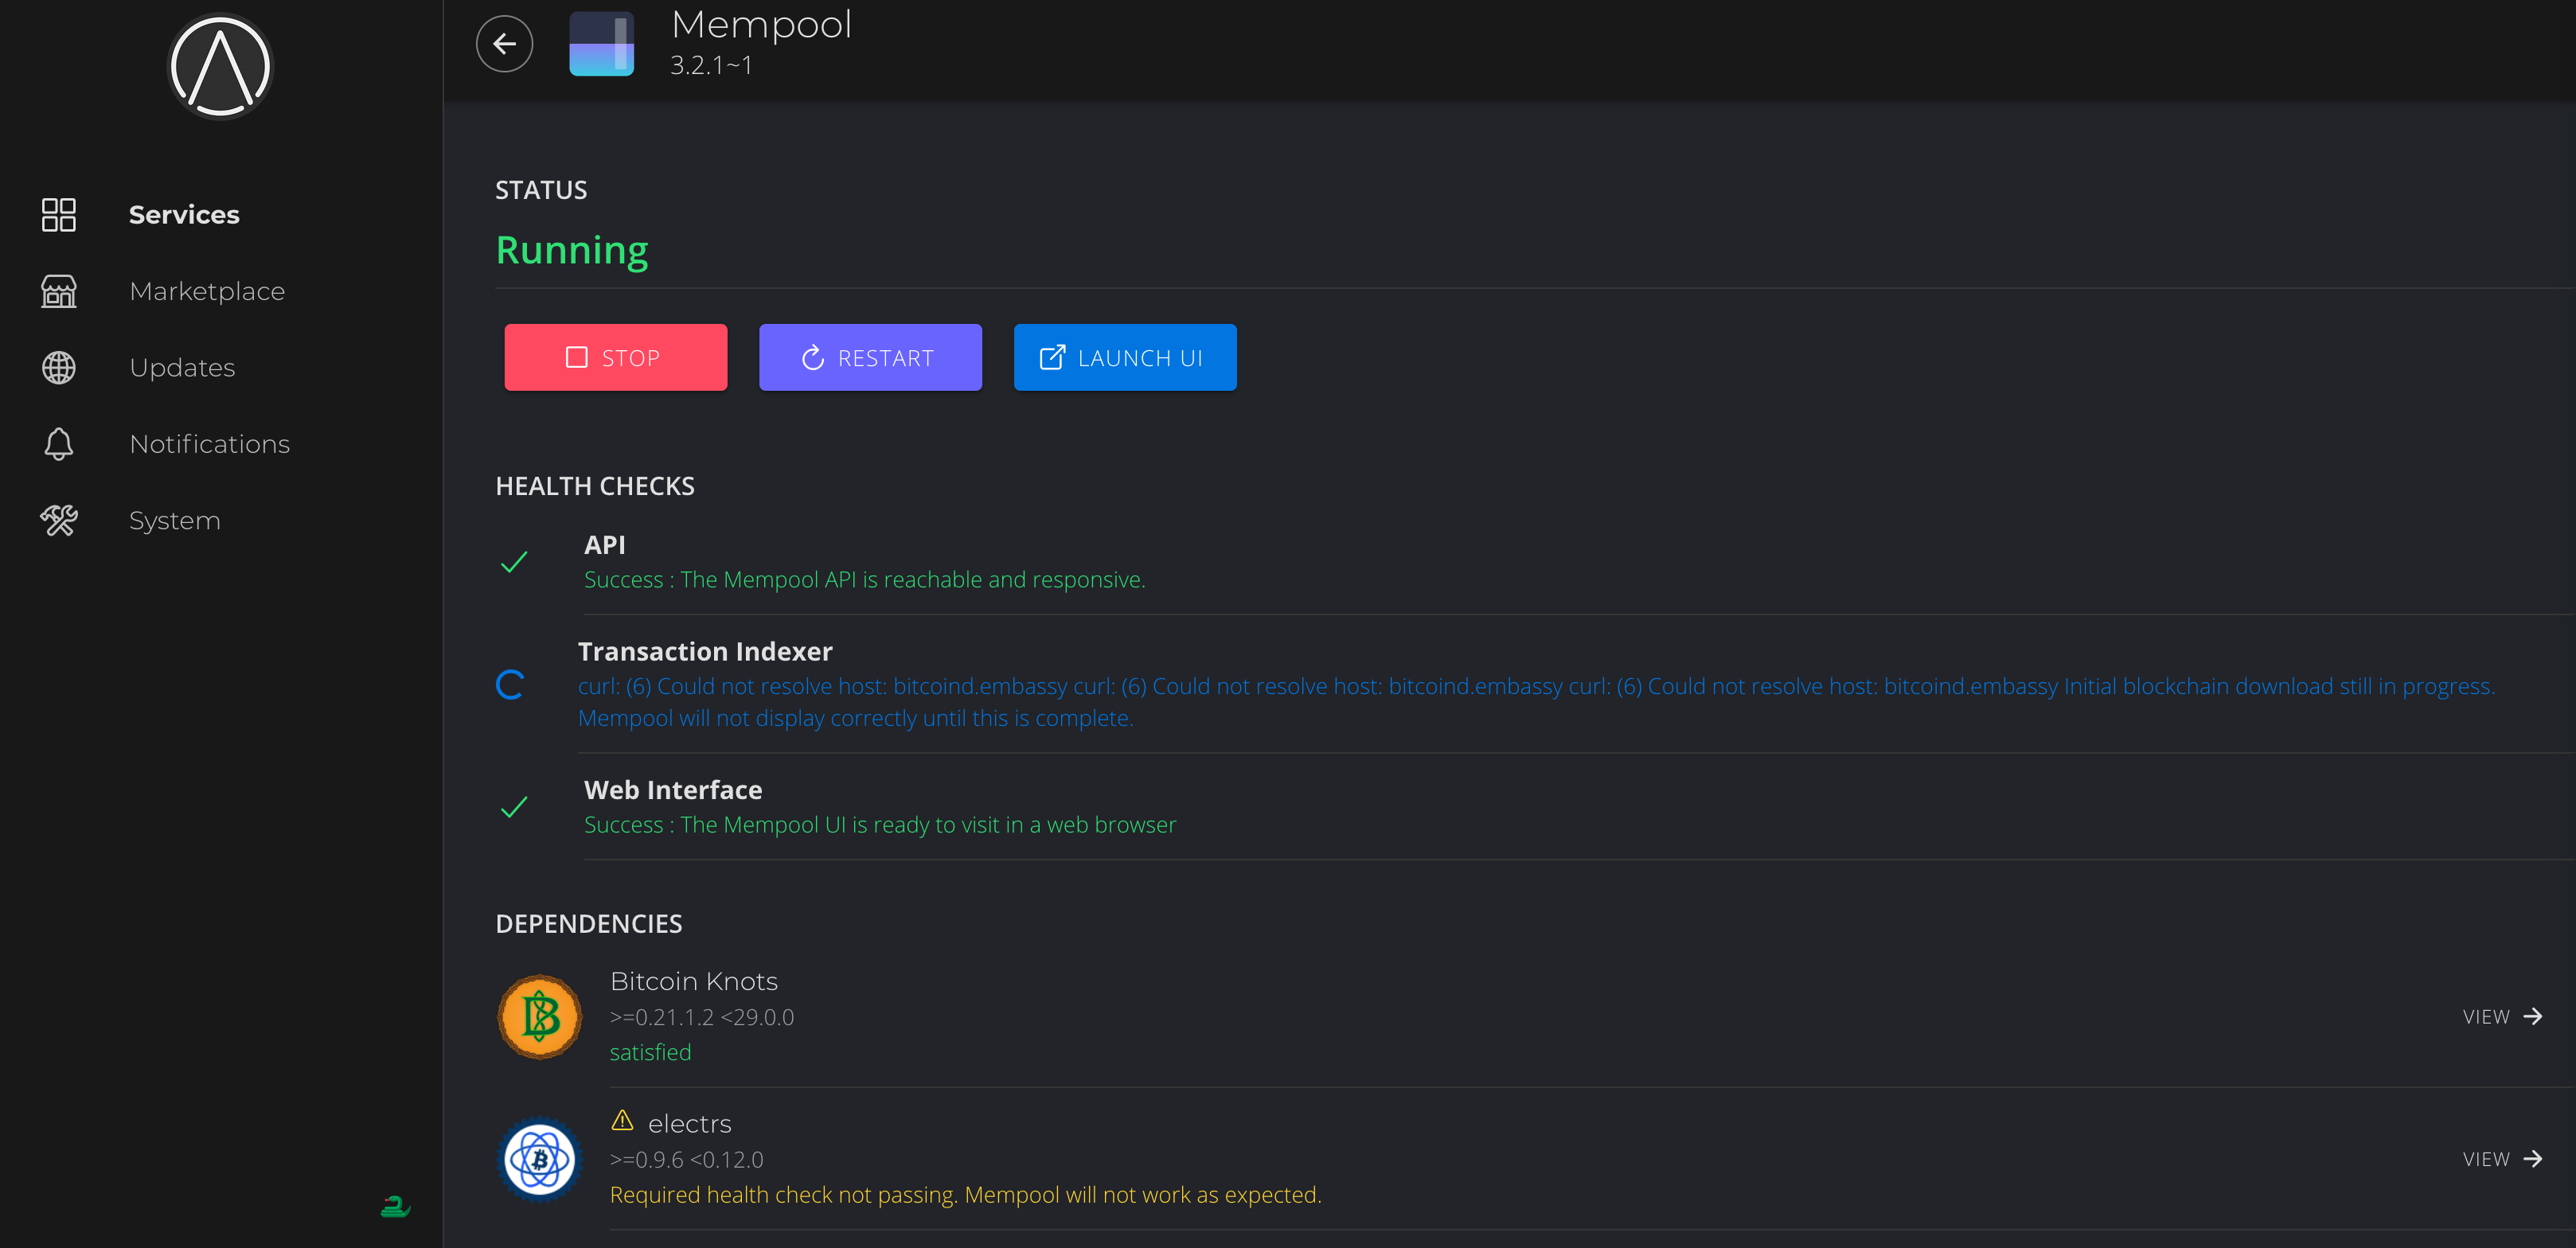
Task: Click the Mempool title text
Action: tap(761, 24)
